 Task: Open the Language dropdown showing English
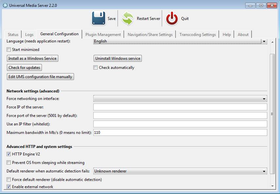coord(180,41)
